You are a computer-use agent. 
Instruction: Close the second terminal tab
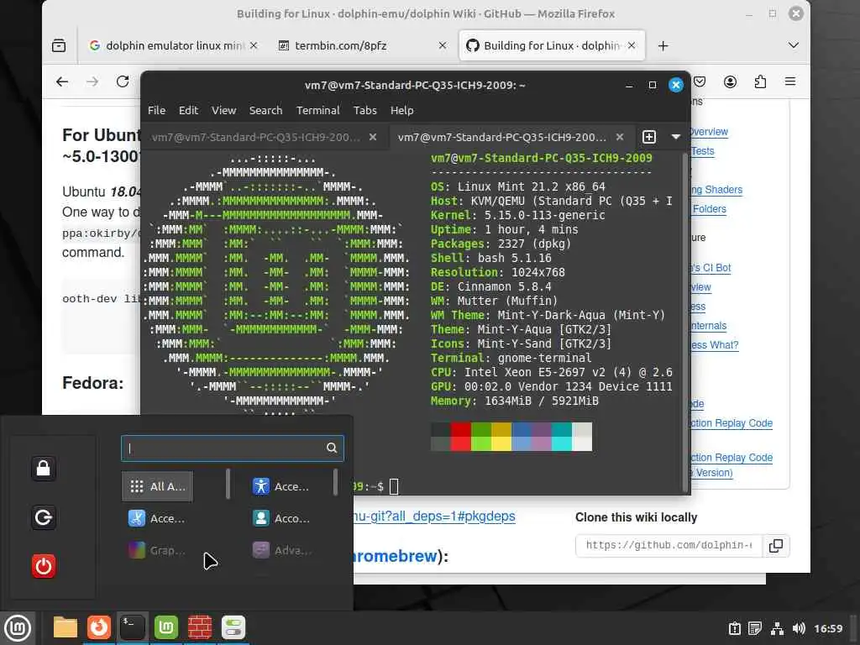point(619,137)
